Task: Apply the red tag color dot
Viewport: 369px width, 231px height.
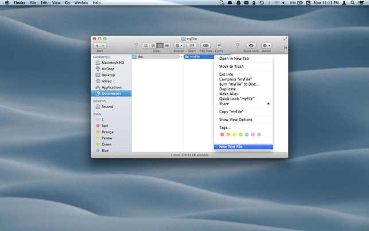Action: [222, 134]
